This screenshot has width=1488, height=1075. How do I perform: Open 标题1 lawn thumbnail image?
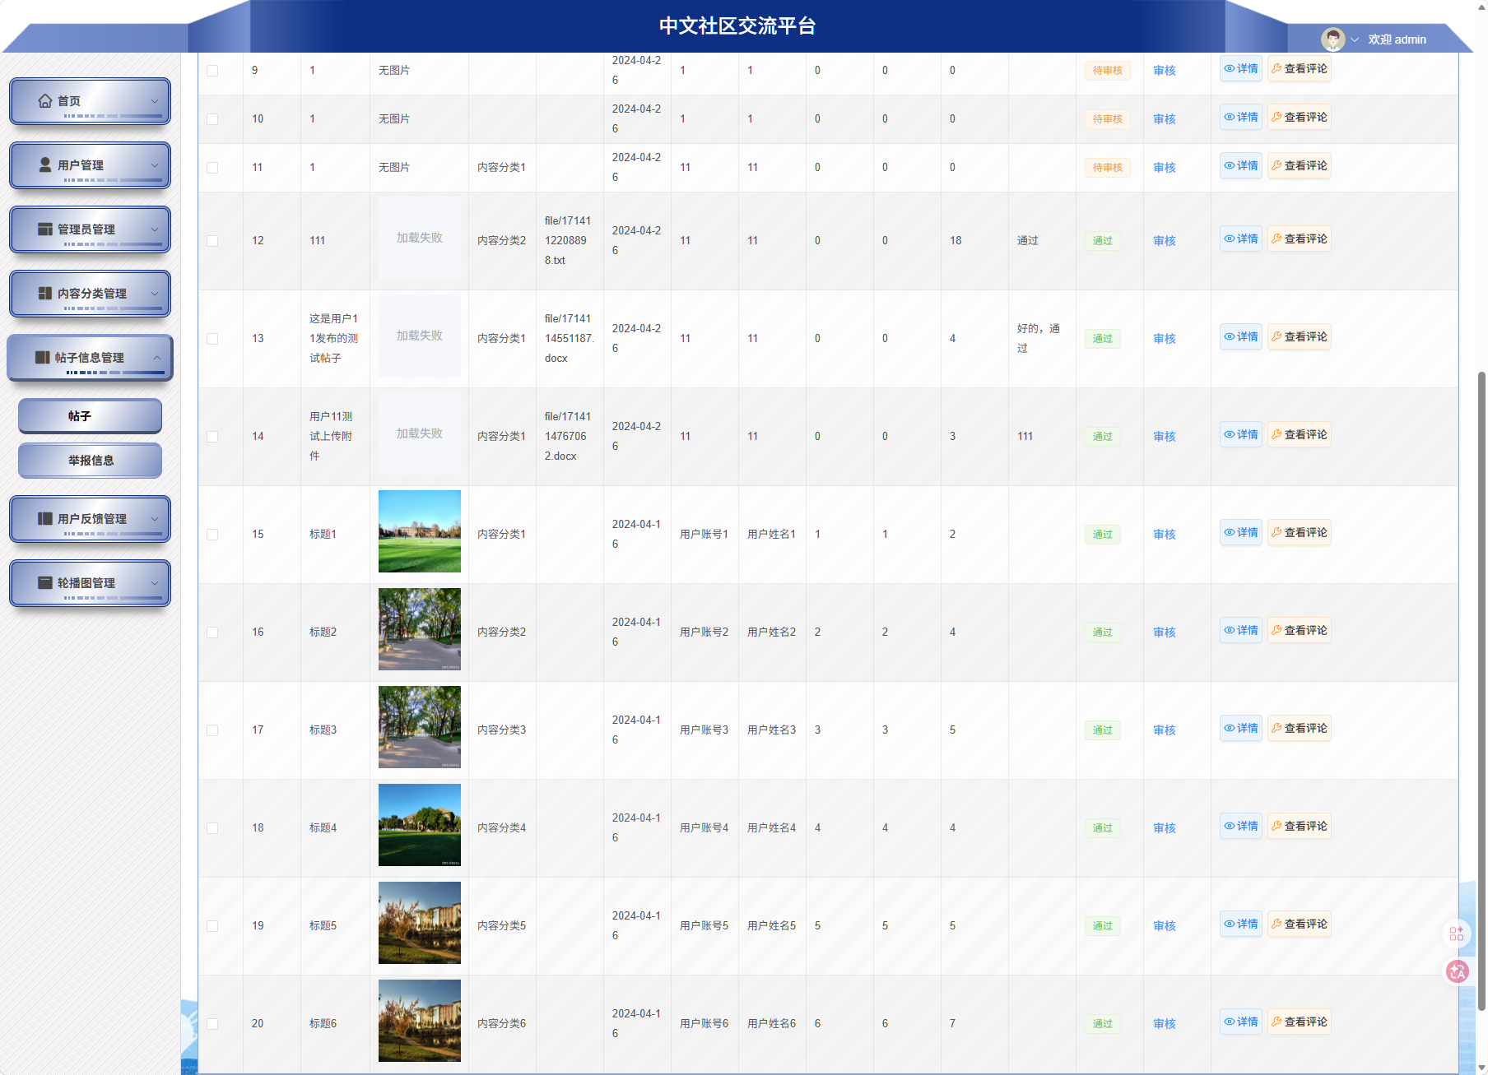coord(420,531)
